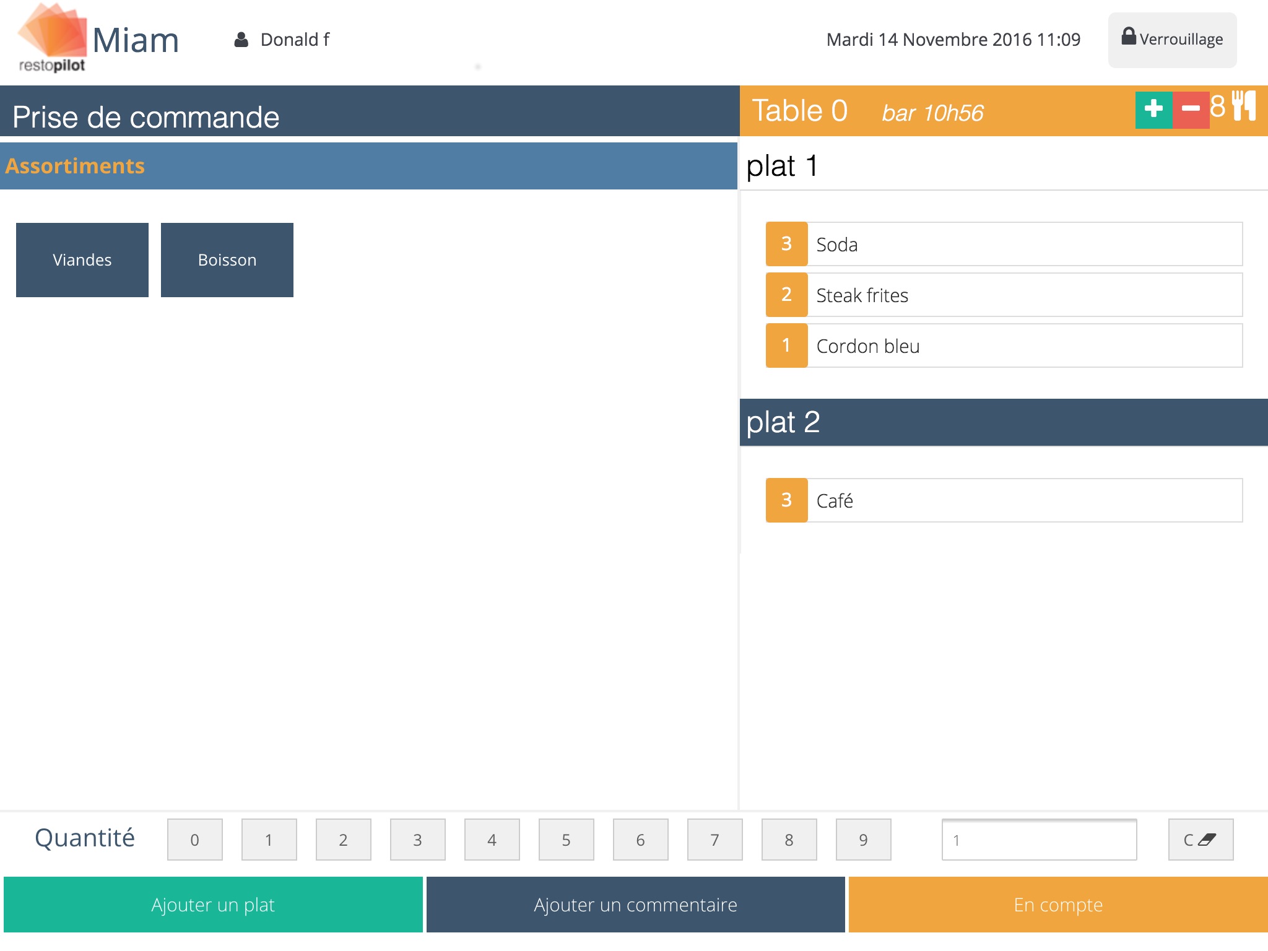Open the Viandes category
1268x951 pixels.
click(x=82, y=260)
